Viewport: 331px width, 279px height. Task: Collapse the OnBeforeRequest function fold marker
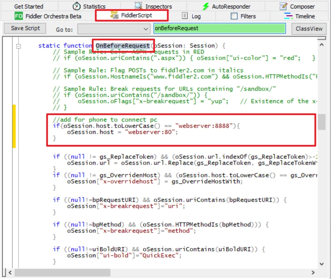pyautogui.click(x=19, y=46)
